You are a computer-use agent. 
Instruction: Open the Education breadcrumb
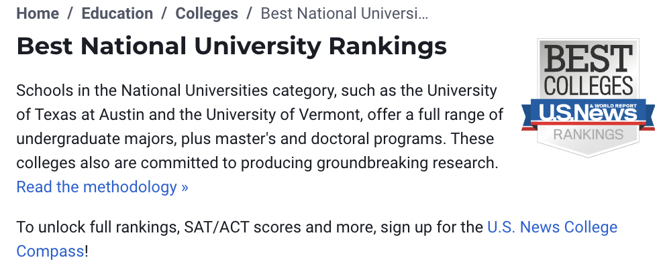tap(117, 13)
